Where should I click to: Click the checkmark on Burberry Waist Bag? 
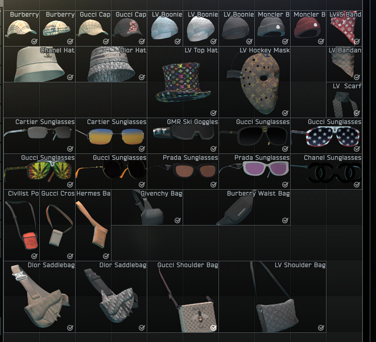285,220
